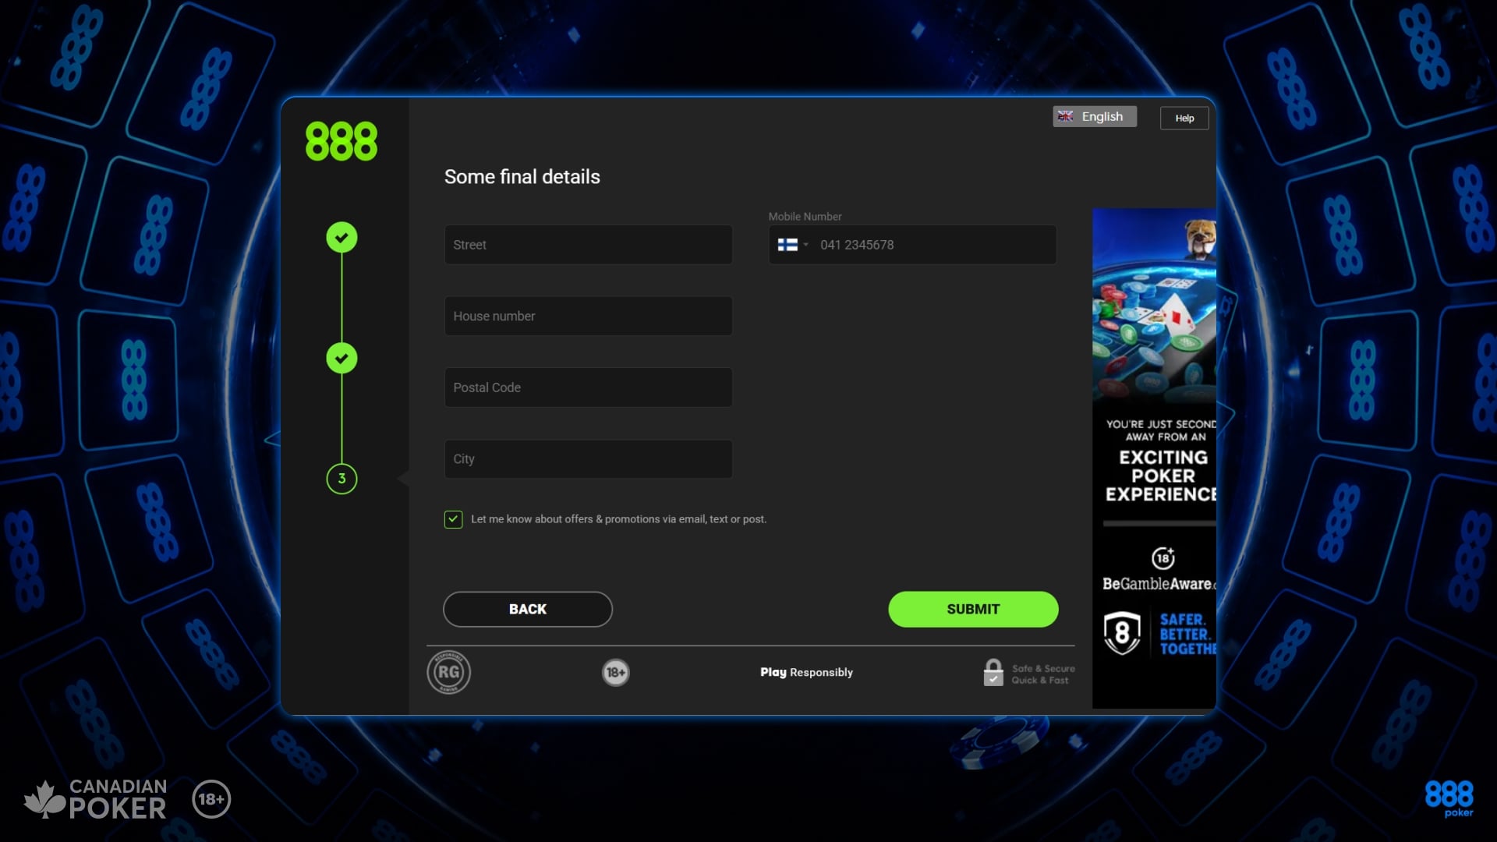Focus the Postal Code field

(x=588, y=387)
